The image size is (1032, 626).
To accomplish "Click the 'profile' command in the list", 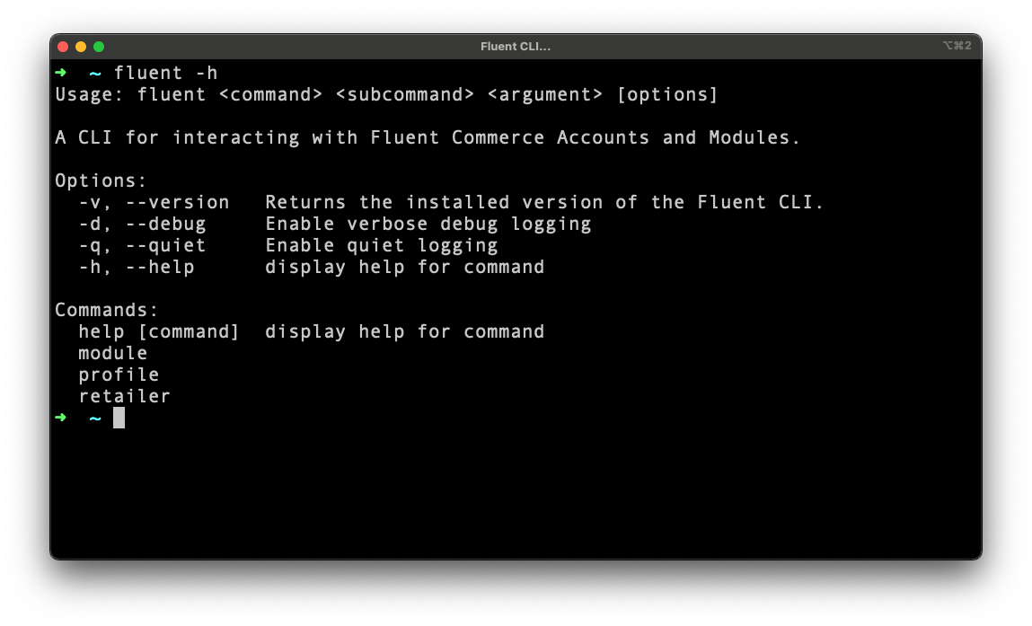I will 119,375.
